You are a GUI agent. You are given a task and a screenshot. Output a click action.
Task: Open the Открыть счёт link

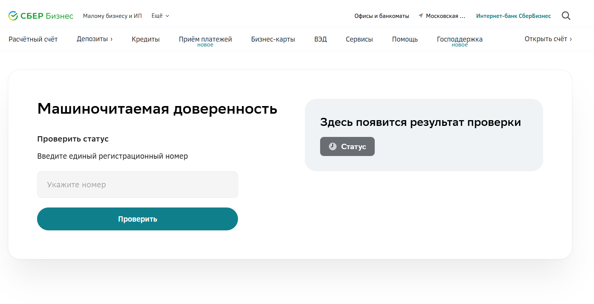click(x=548, y=39)
